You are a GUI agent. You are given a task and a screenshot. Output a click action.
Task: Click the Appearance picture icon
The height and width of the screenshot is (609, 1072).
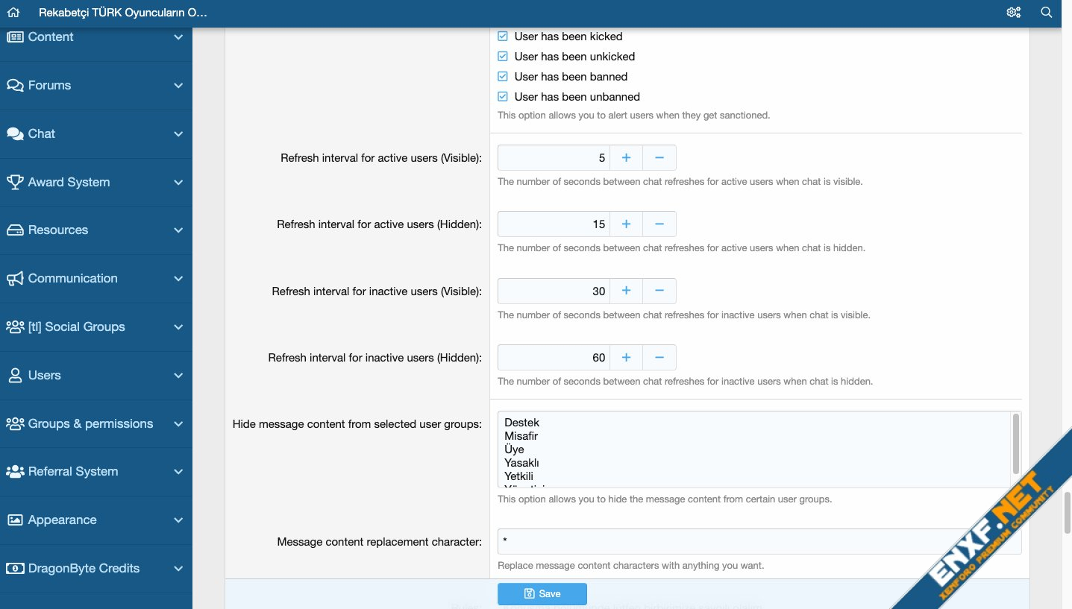(x=15, y=520)
